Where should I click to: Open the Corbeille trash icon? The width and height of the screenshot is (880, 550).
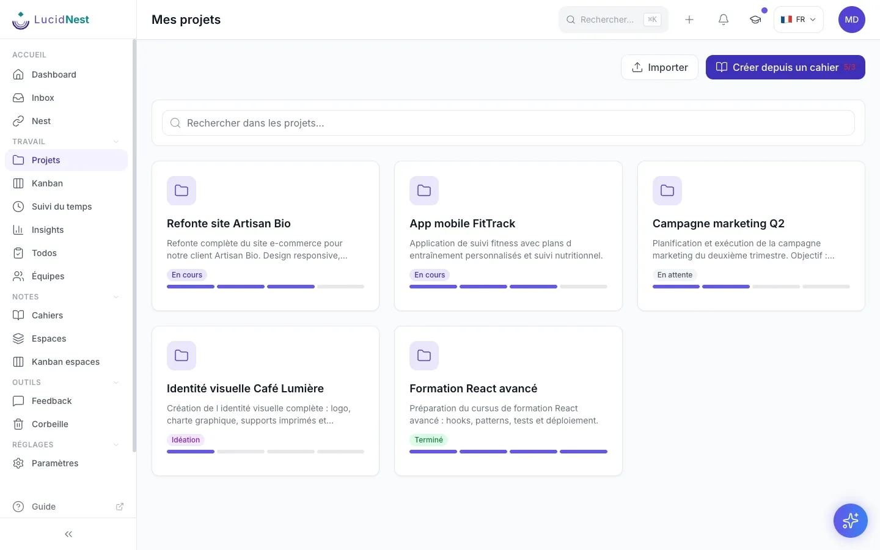tap(18, 424)
